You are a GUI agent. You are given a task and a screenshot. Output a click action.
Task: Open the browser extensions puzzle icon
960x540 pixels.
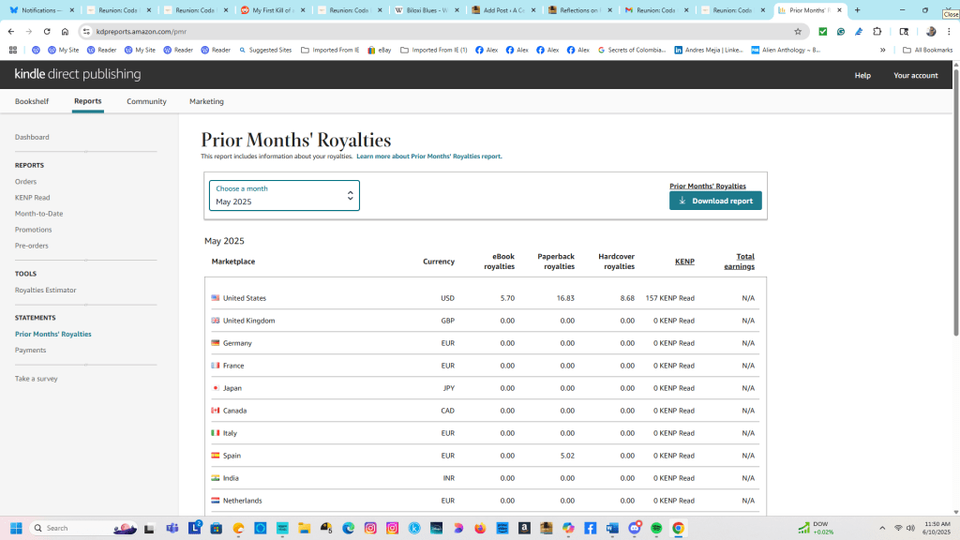tap(877, 31)
